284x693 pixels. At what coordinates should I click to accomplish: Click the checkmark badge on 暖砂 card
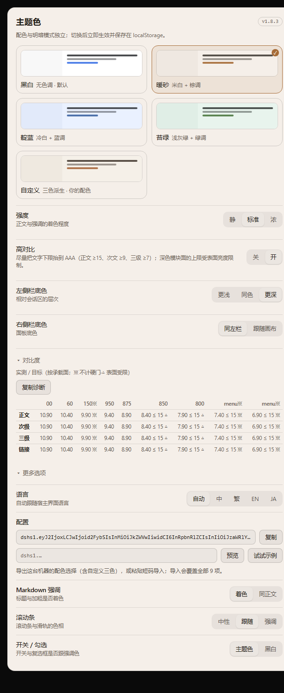point(275,53)
